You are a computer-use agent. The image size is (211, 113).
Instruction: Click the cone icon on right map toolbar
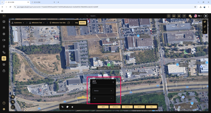[205, 32]
